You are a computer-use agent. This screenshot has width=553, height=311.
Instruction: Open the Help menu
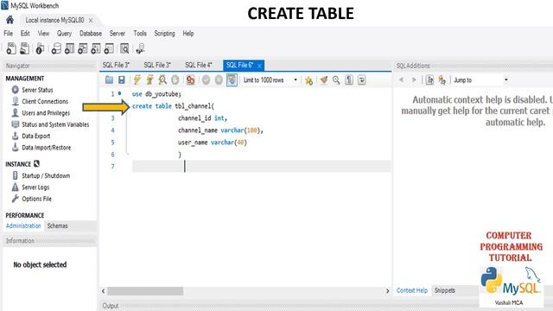(188, 34)
